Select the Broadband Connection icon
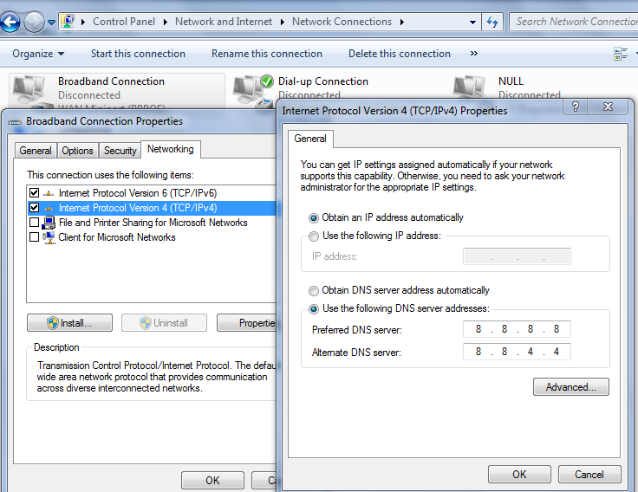Screen dimensions: 638x492 (x=29, y=90)
